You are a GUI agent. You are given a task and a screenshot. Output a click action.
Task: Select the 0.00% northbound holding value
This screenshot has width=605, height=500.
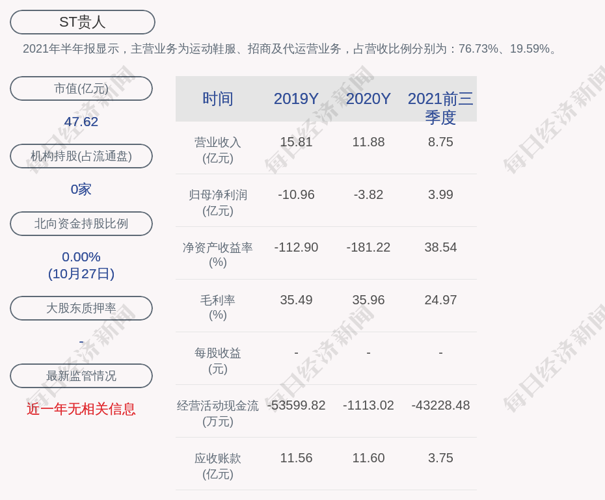tap(81, 257)
